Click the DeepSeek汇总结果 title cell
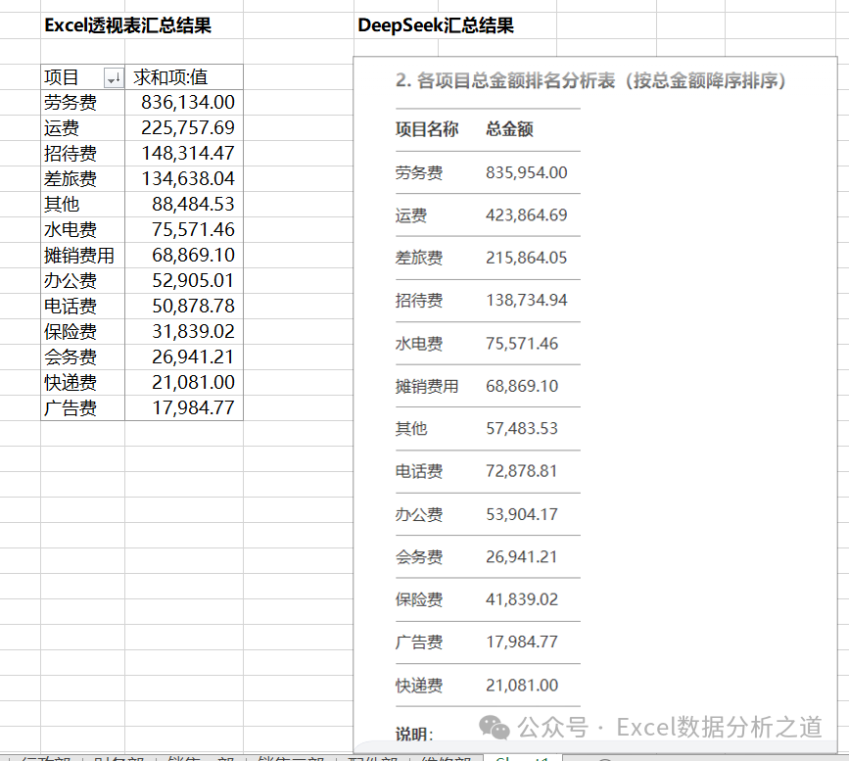The image size is (849, 761). [436, 25]
